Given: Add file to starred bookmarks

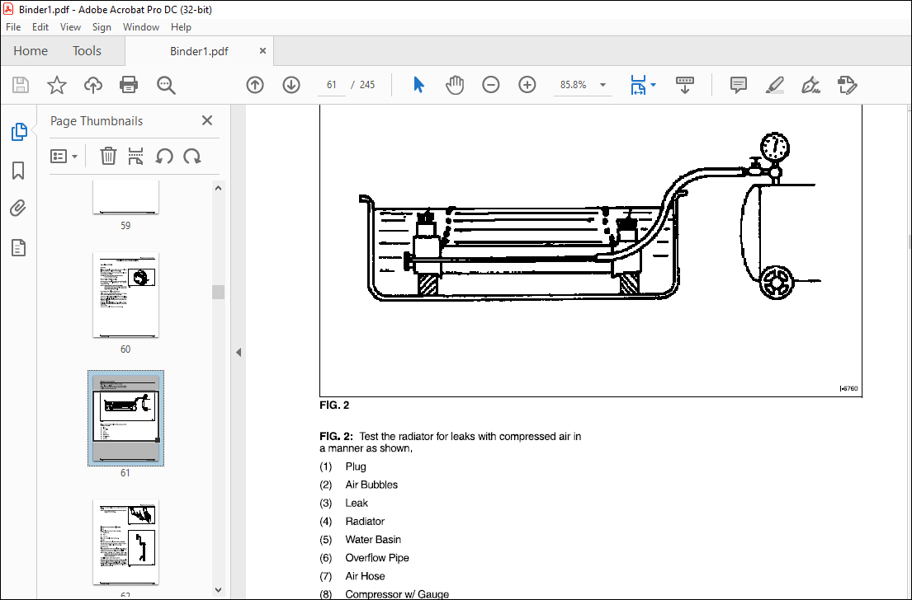Looking at the screenshot, I should [57, 85].
